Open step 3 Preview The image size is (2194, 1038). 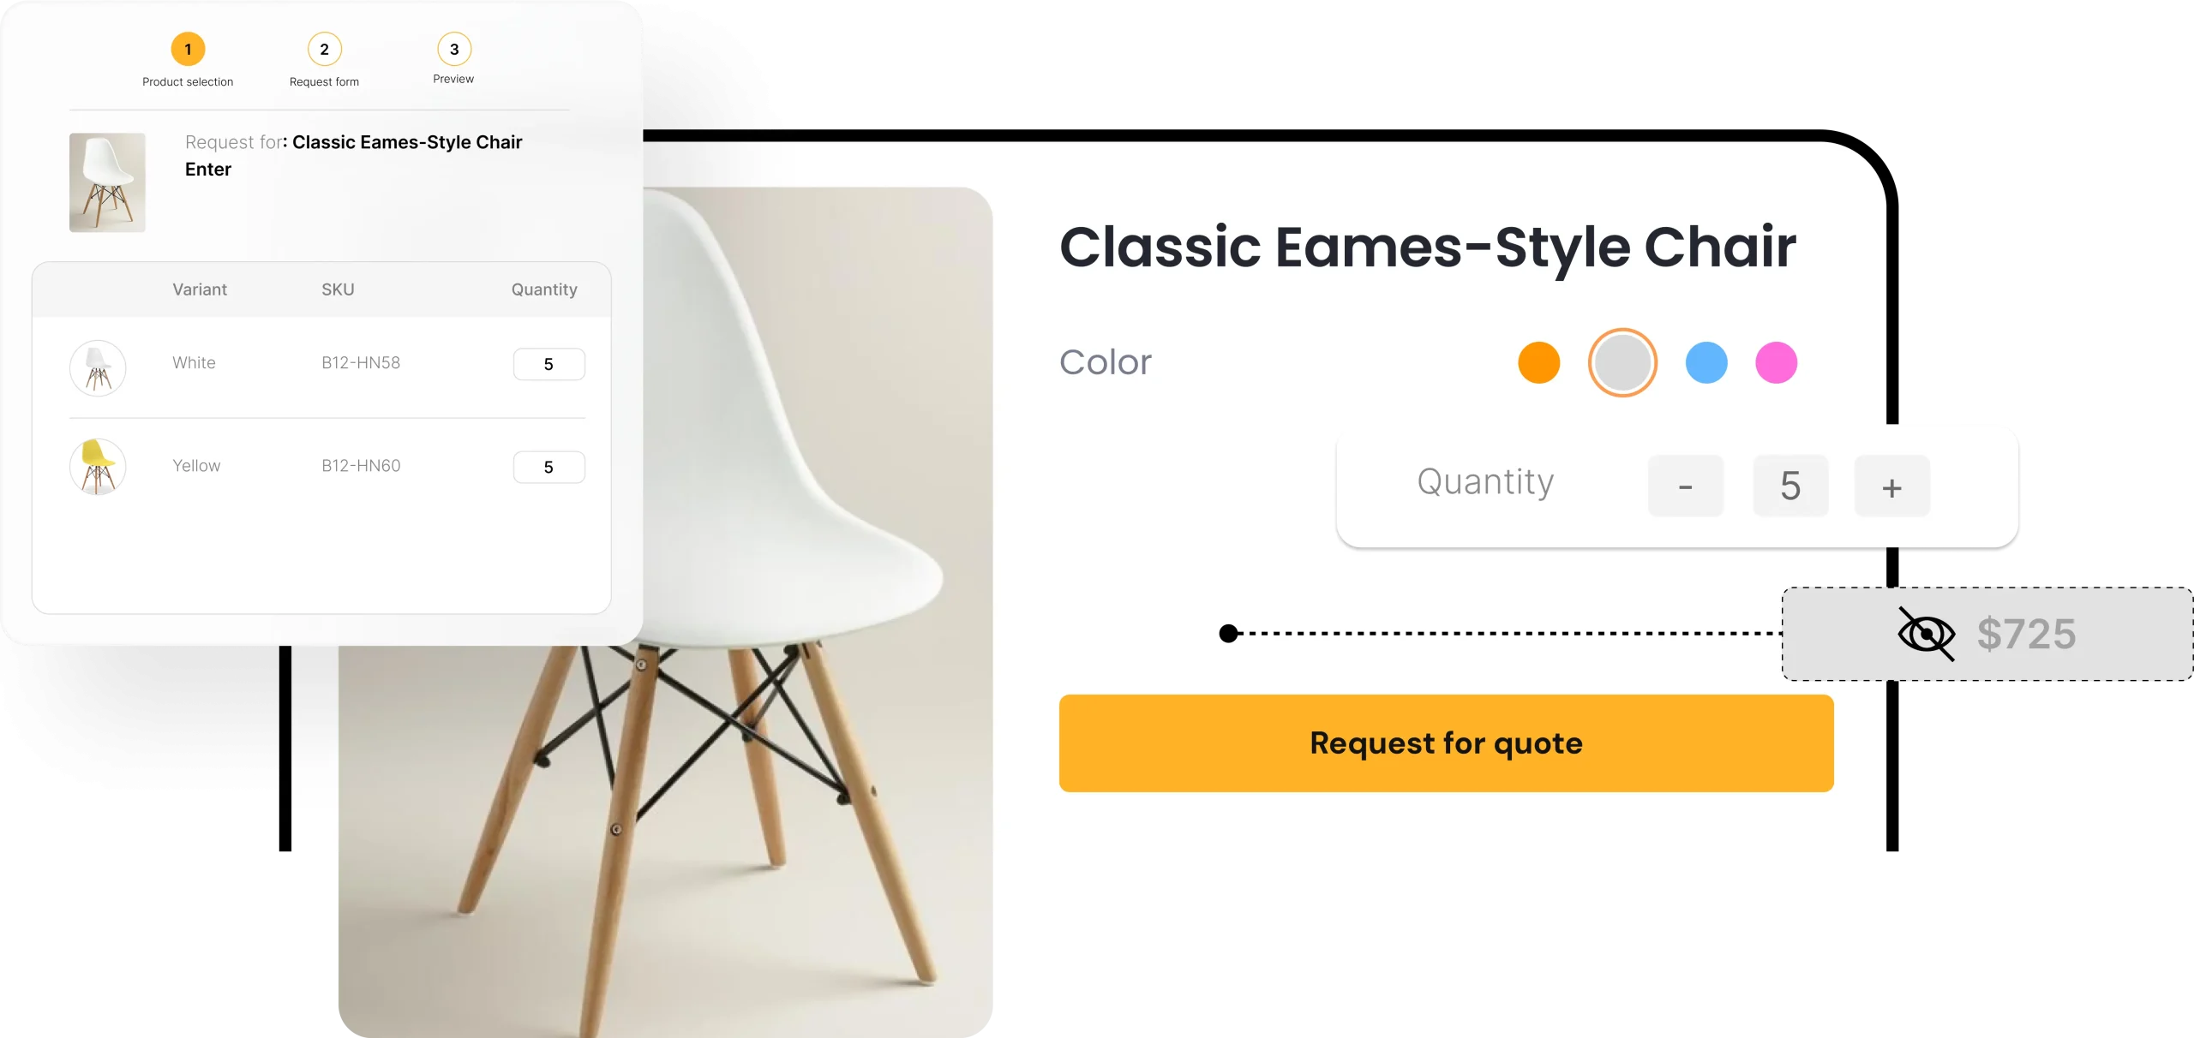[453, 58]
